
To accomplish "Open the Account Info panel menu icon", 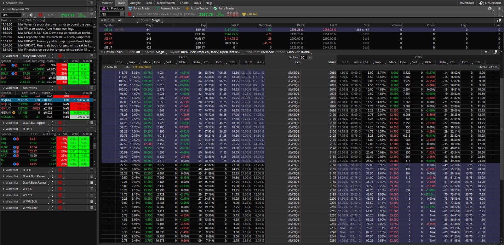I will pyautogui.click(x=92, y=3).
